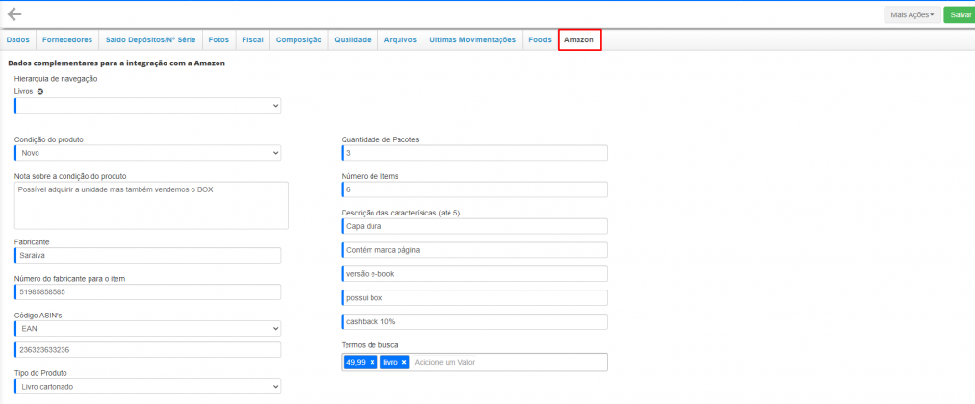Open the Condição do produto dropdown

[147, 152]
